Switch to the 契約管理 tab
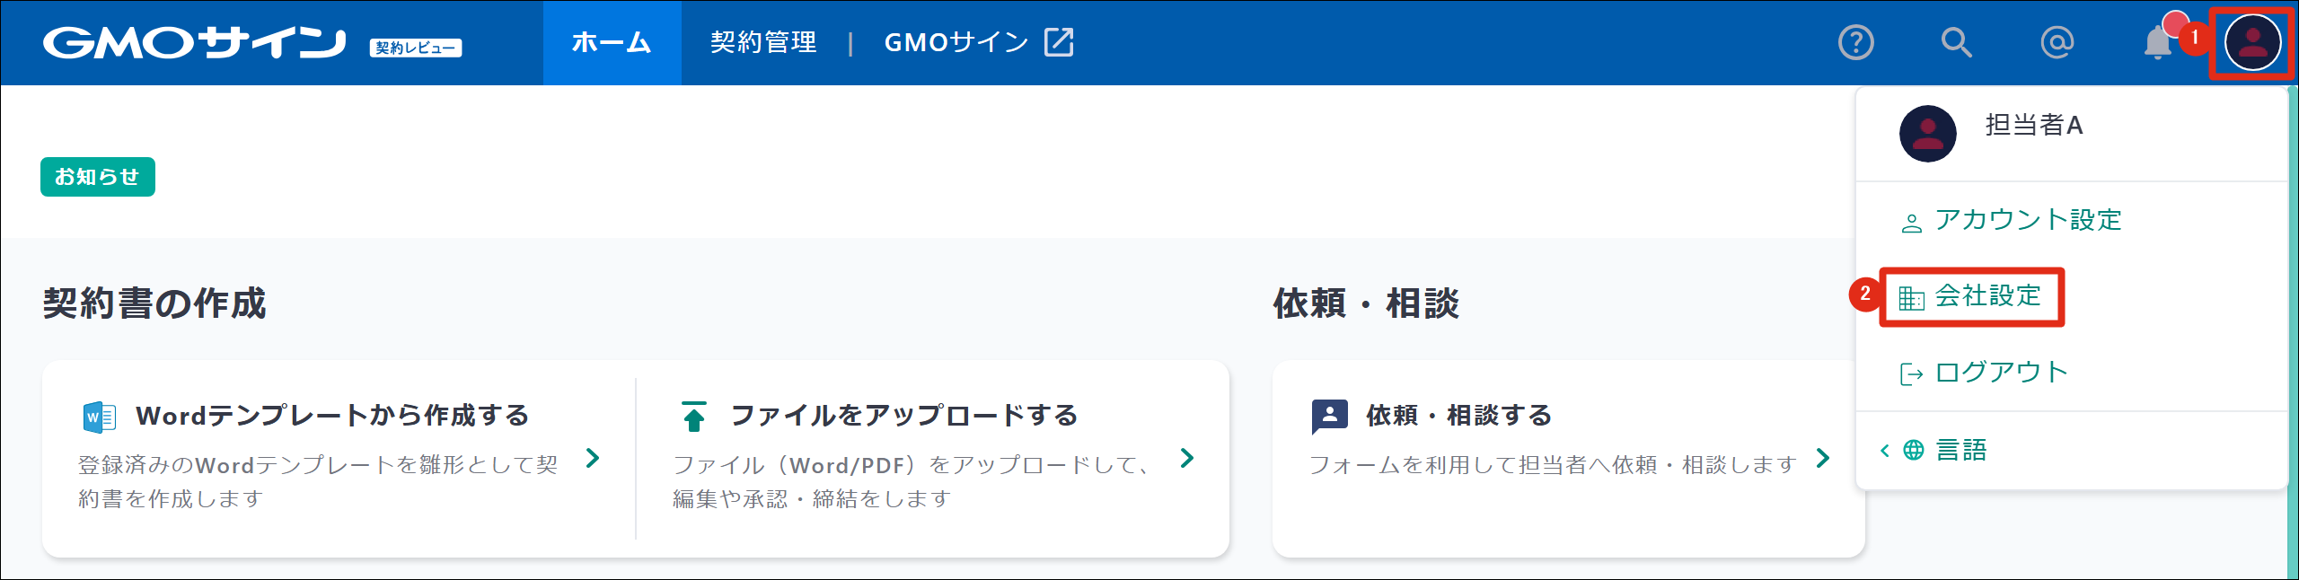Image resolution: width=2299 pixels, height=580 pixels. 762,42
